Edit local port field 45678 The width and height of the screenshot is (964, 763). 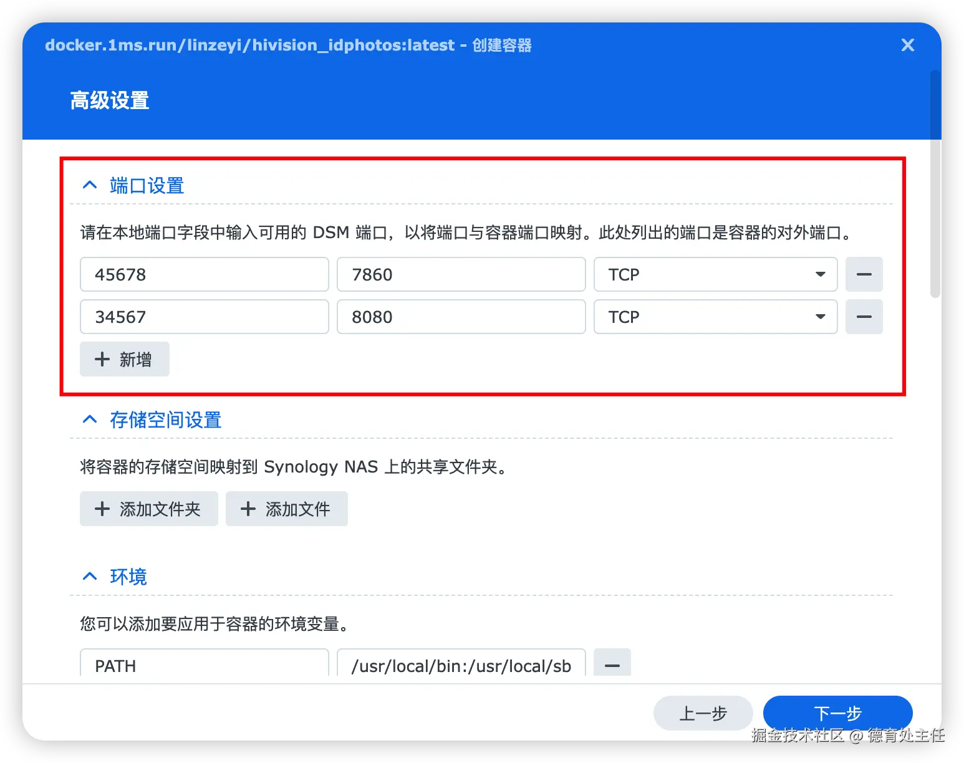click(x=205, y=274)
